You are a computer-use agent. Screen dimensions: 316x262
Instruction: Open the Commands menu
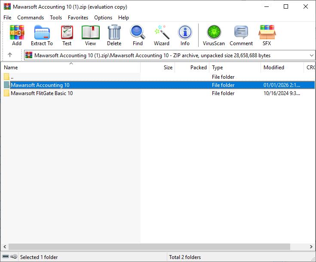(31, 18)
